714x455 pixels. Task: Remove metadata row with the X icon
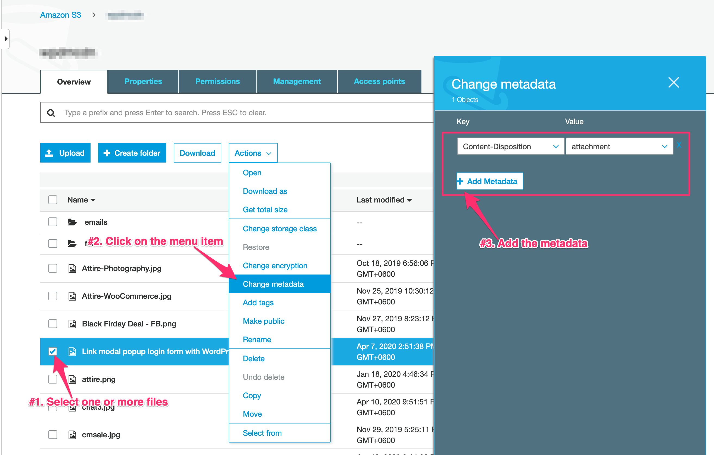pyautogui.click(x=679, y=145)
